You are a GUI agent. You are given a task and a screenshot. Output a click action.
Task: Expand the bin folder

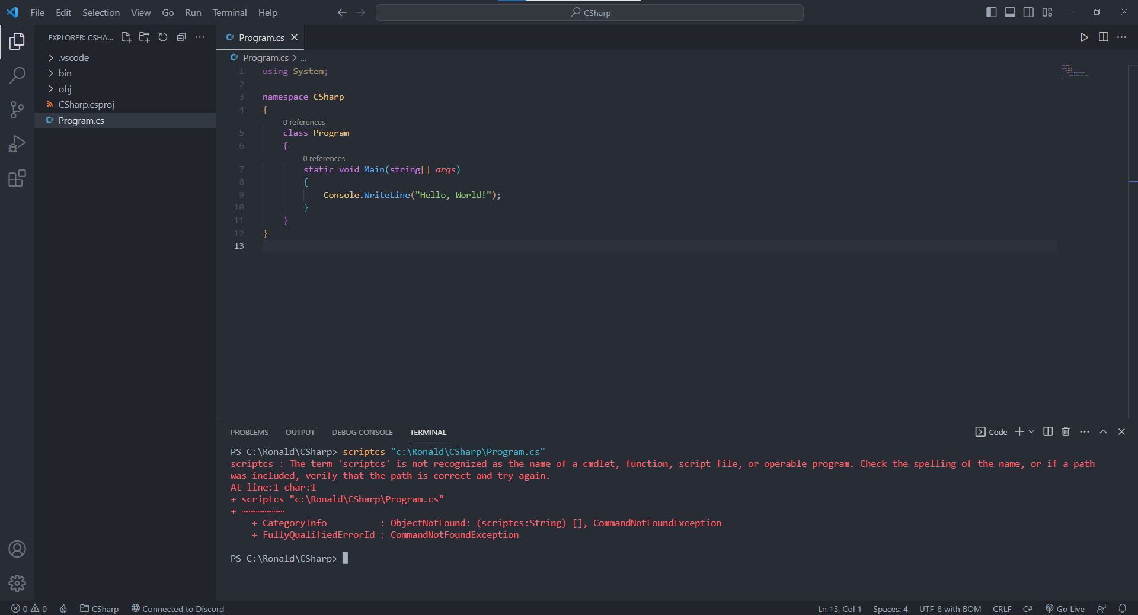pos(65,73)
